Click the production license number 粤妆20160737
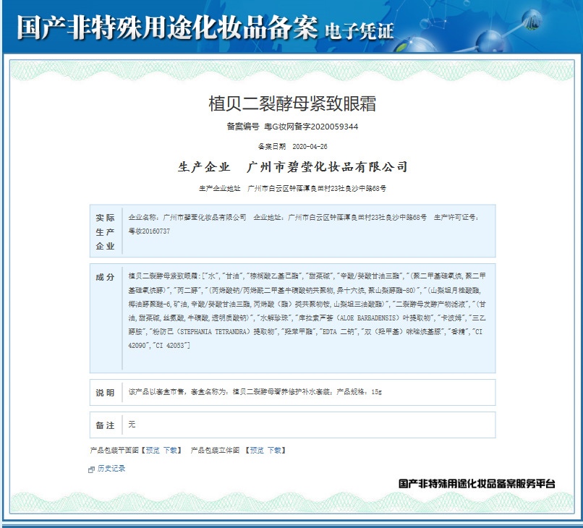This screenshot has width=583, height=528. [149, 231]
